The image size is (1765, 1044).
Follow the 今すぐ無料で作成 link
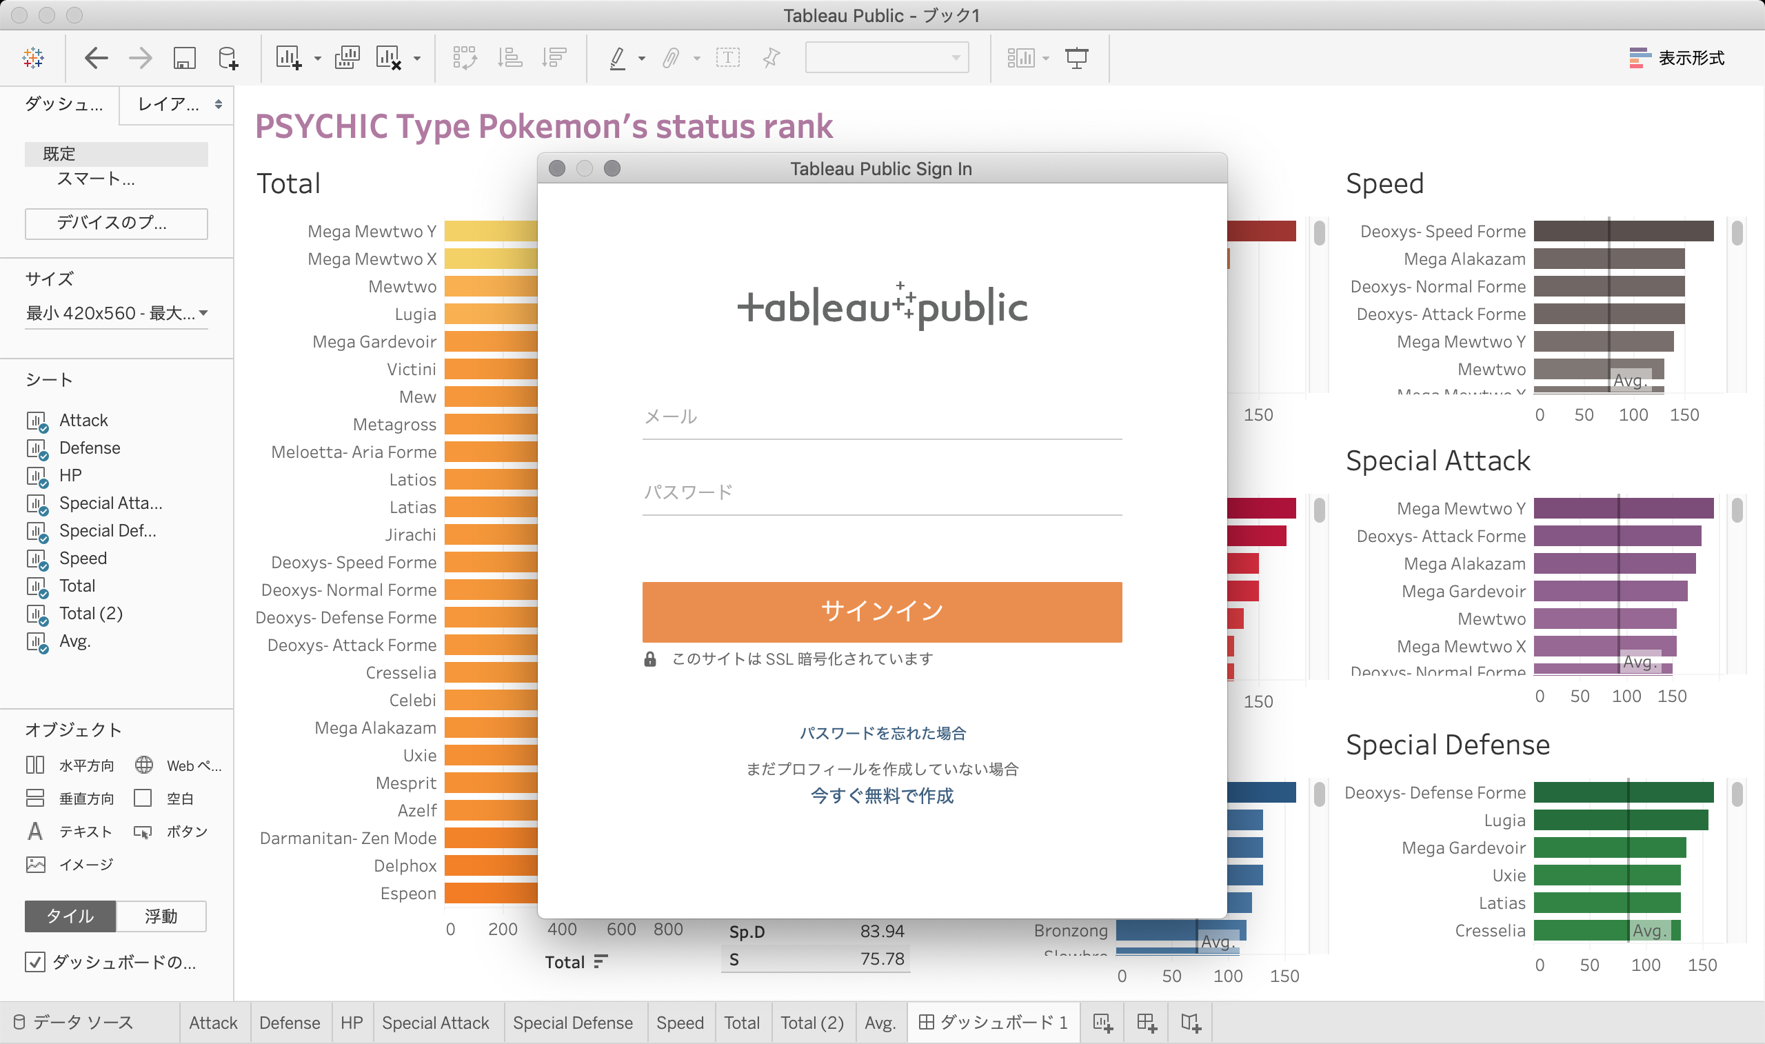click(882, 796)
